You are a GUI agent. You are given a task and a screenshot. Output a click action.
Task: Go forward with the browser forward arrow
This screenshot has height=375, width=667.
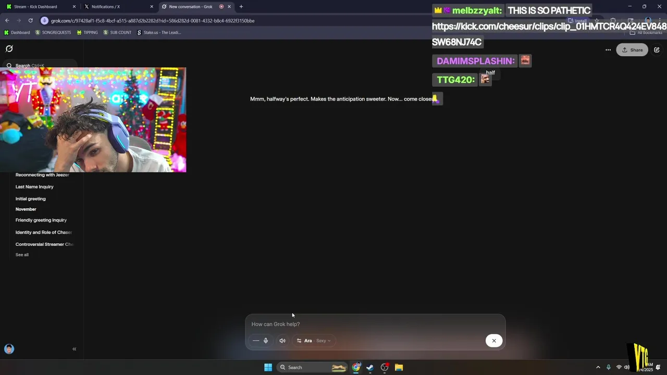coord(19,21)
